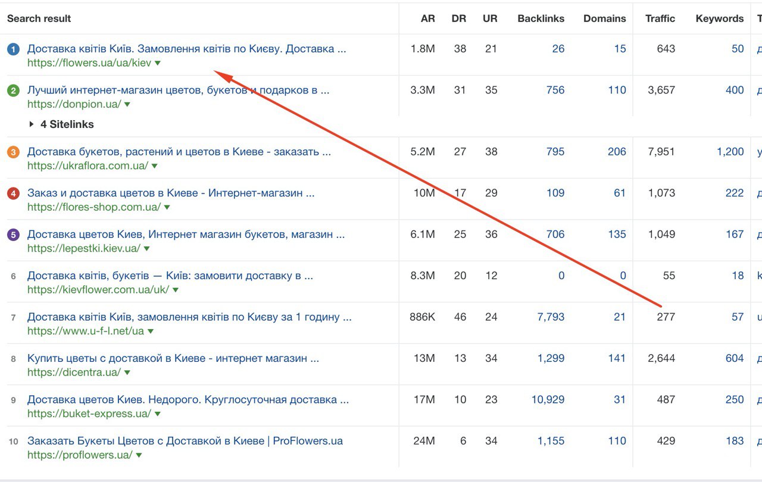Open the buket-express.ua URL dropdown arrow
This screenshot has width=762, height=482.
point(158,414)
